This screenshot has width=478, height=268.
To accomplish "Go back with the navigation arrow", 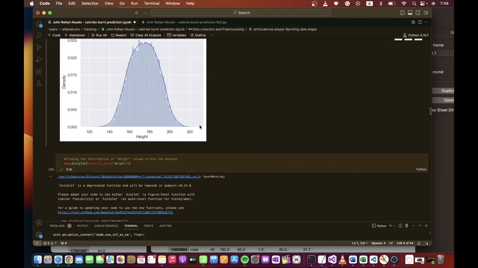I will (x=137, y=13).
